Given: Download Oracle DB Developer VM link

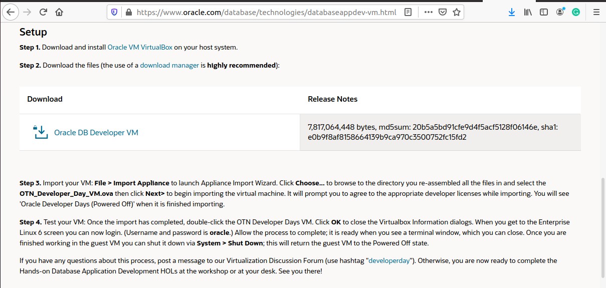Looking at the screenshot, I should [96, 133].
